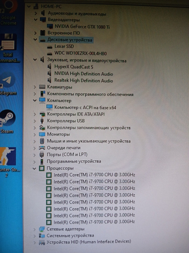Select WDC WD10EZRX-00L4HB0 disk entry
189x253 pixels.
coord(81,53)
